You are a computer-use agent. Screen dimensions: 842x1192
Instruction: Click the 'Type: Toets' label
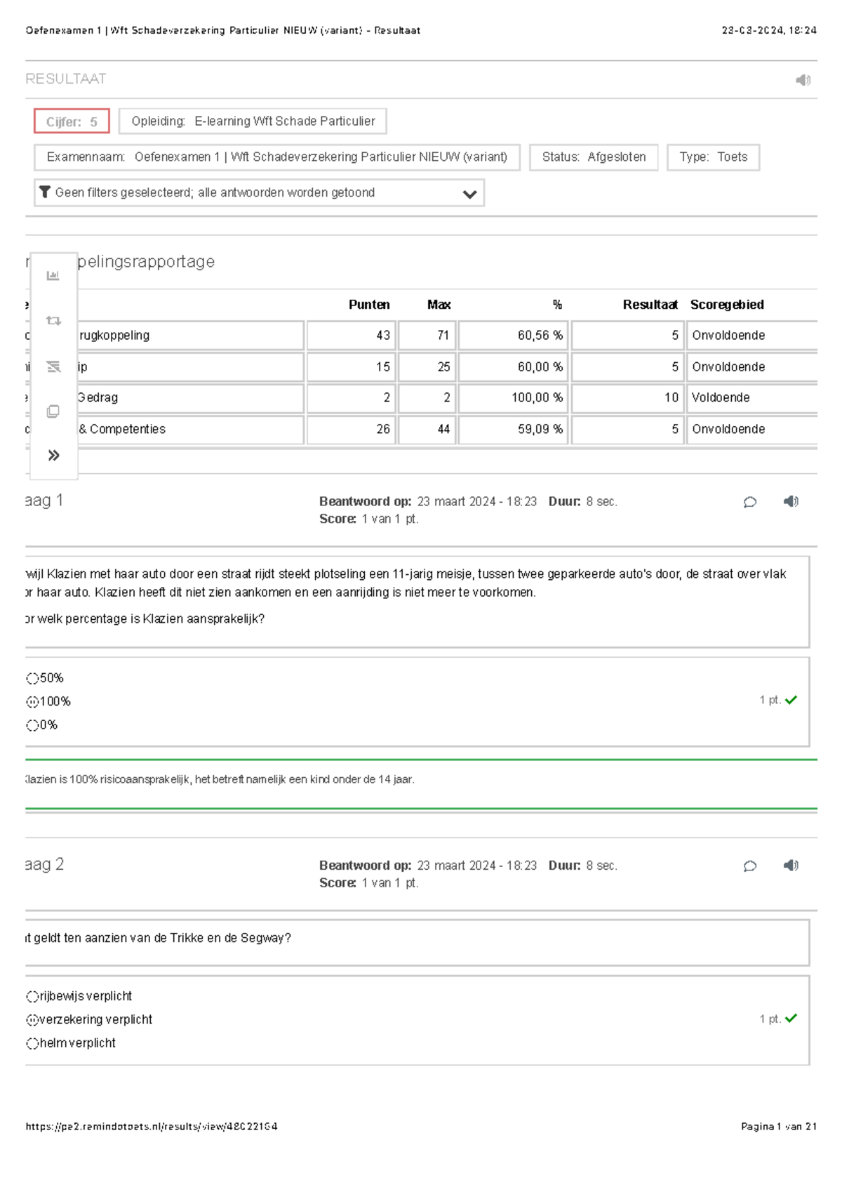(712, 157)
